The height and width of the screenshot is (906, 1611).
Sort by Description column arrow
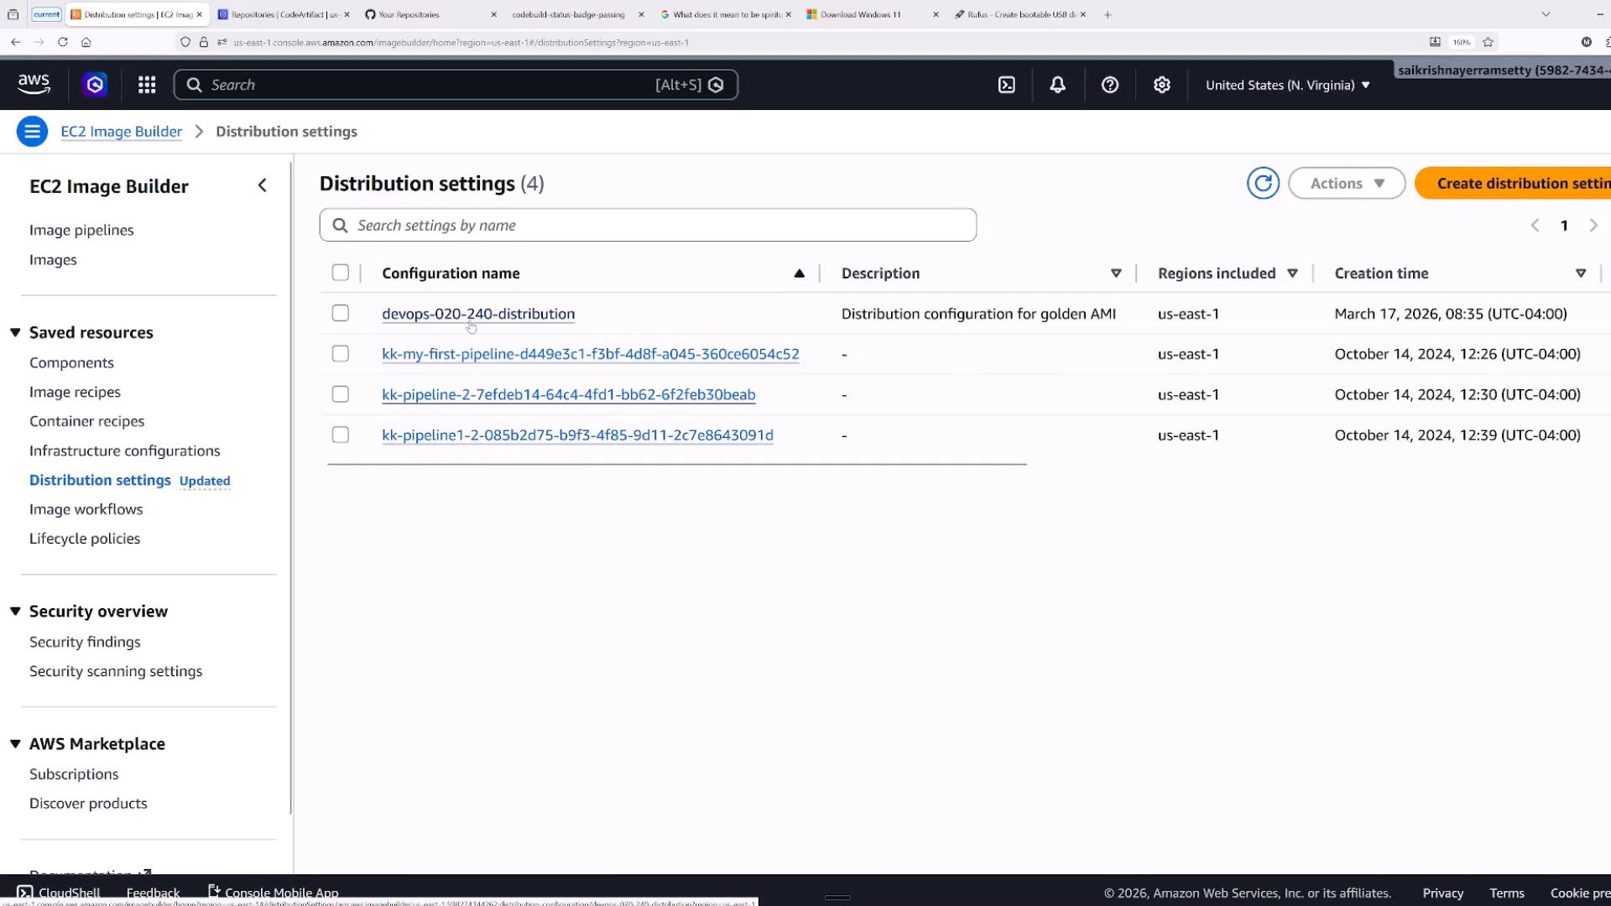tap(1116, 273)
